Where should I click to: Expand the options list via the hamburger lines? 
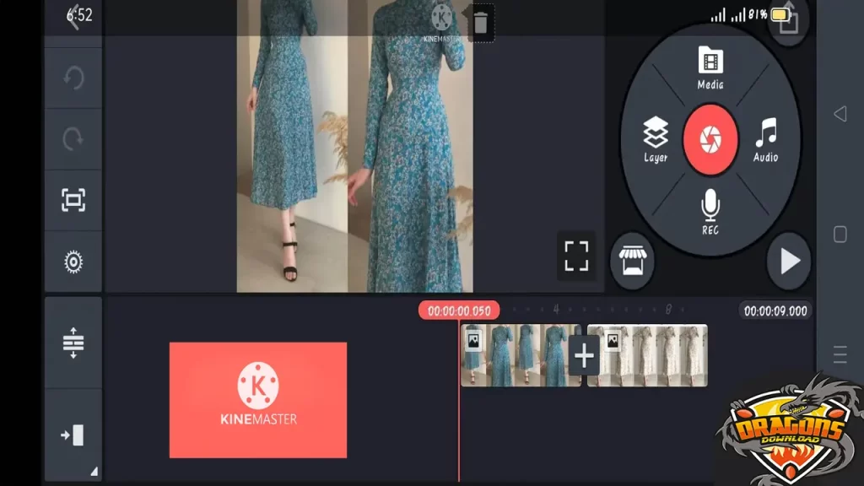841,354
